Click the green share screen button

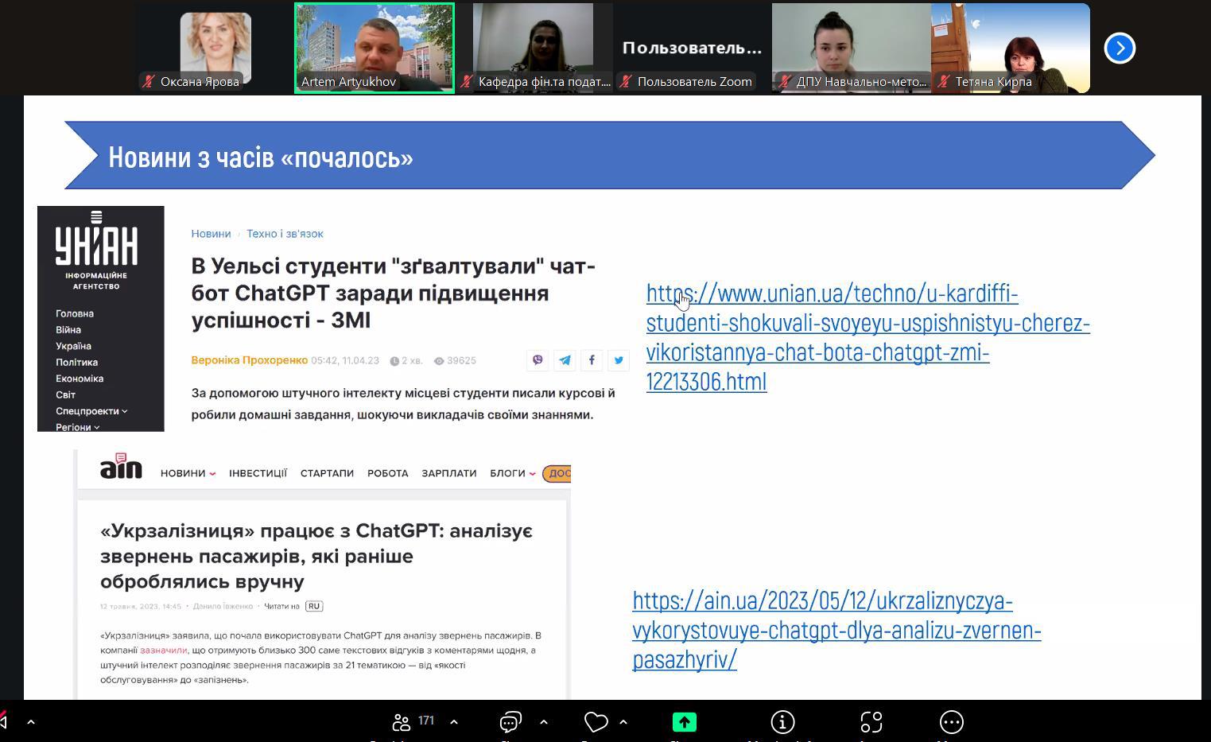(x=684, y=721)
